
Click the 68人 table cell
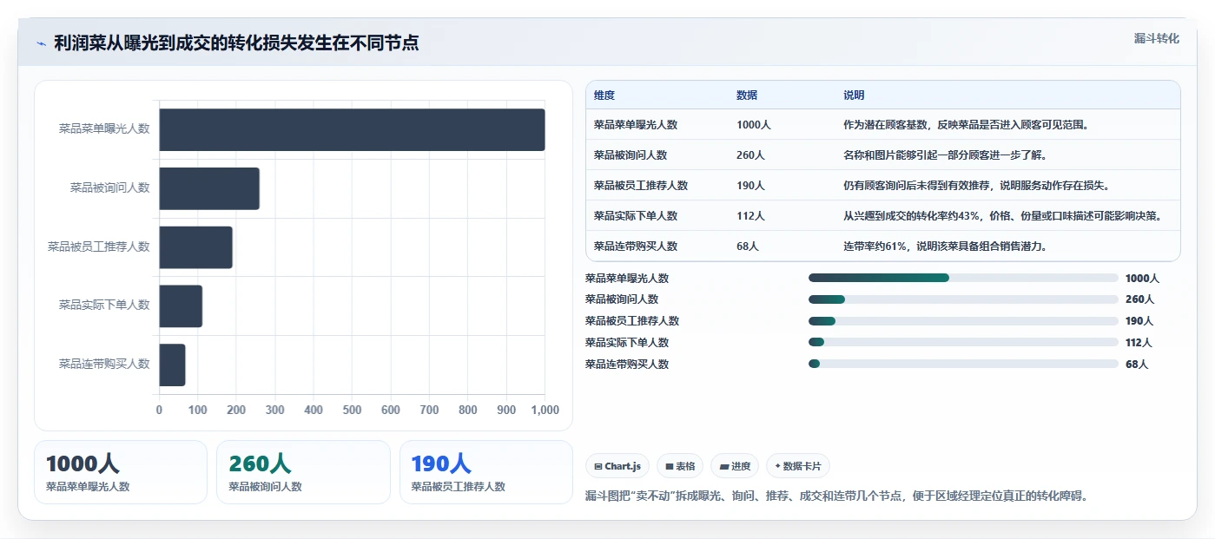[748, 246]
